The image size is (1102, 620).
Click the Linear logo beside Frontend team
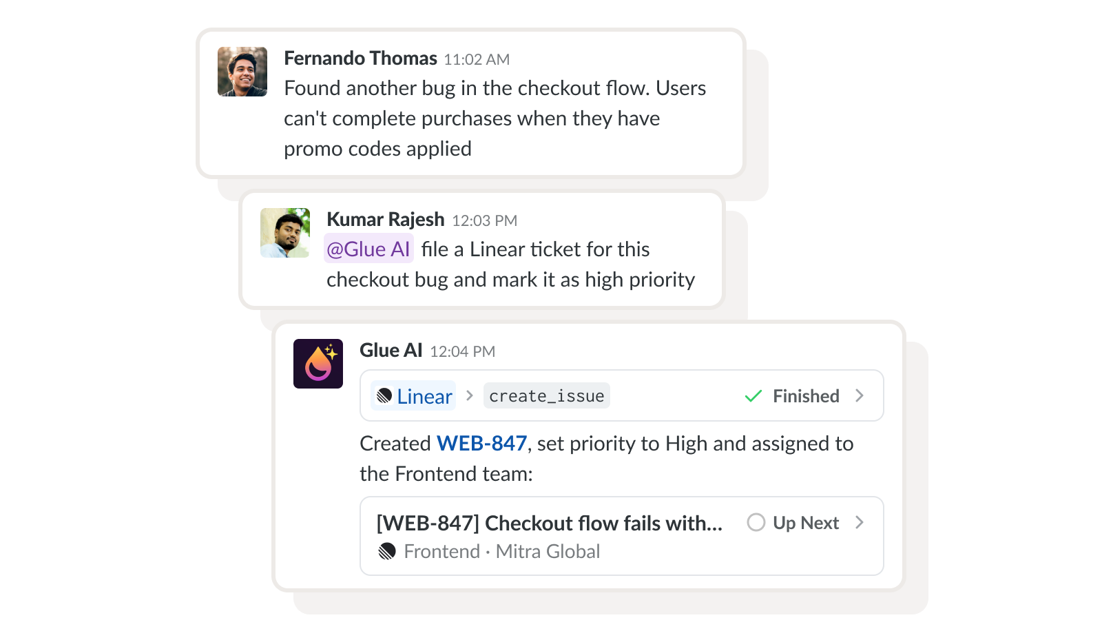386,551
